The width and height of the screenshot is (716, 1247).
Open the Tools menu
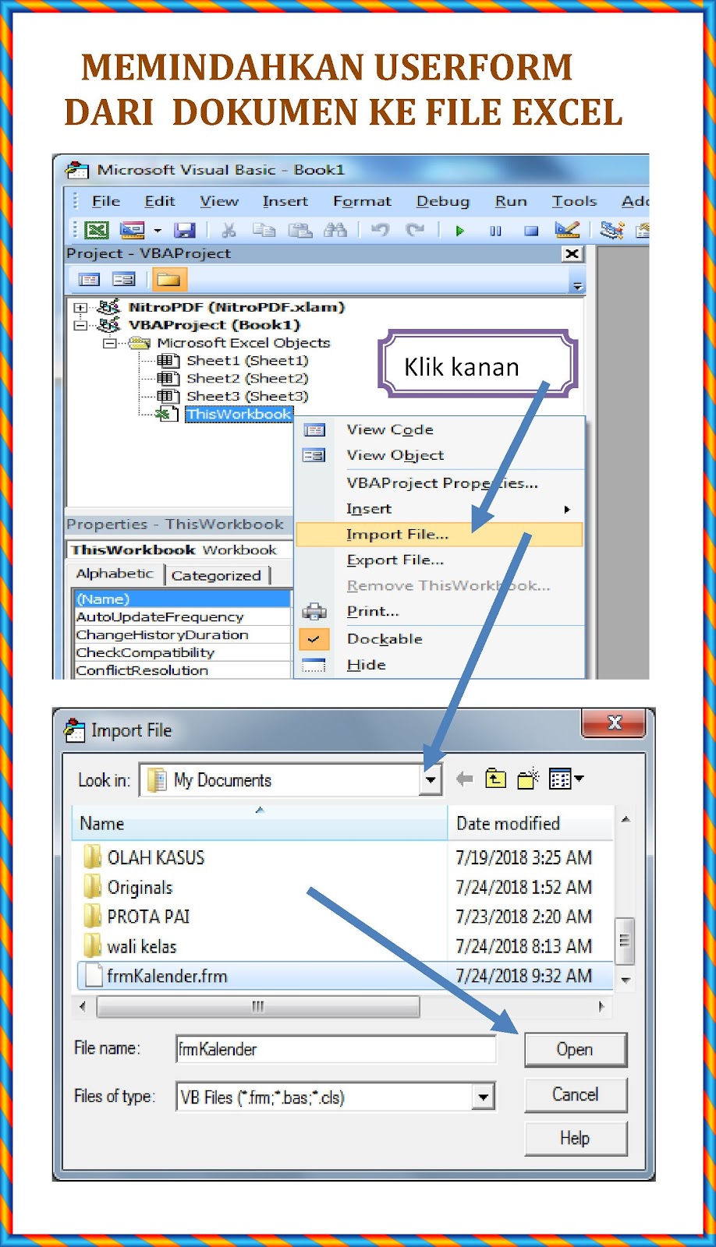[x=574, y=201]
